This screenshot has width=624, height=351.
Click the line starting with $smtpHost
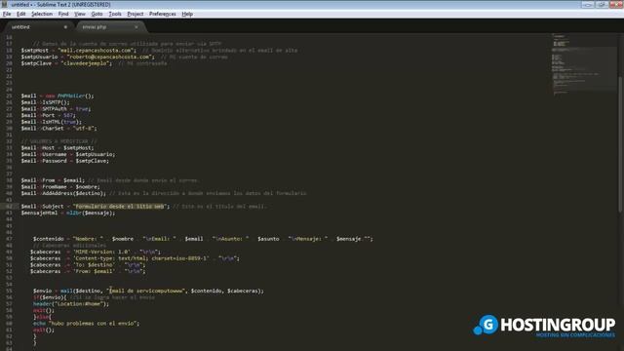pos(159,50)
